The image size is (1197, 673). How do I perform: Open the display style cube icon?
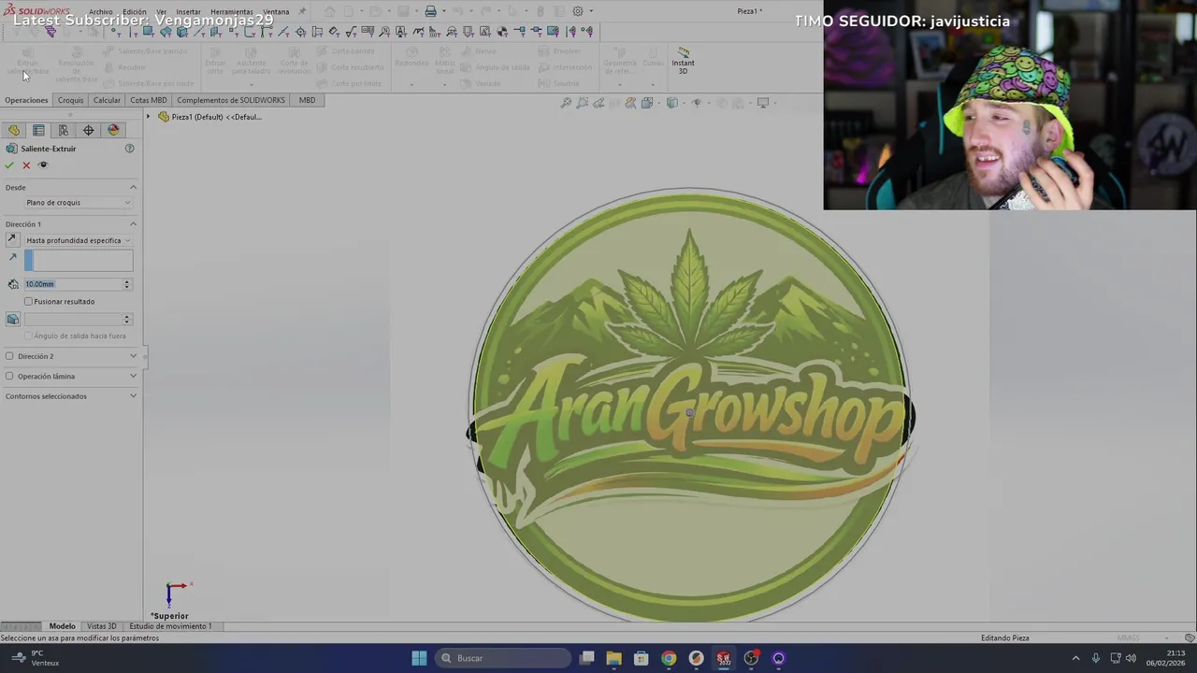tap(672, 103)
